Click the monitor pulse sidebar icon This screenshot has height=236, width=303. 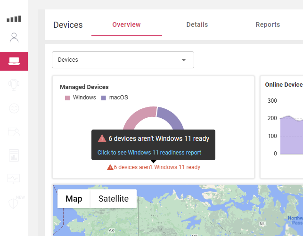click(14, 179)
